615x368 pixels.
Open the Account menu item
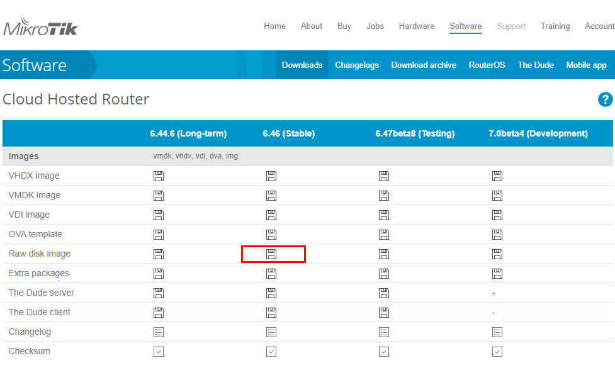point(600,26)
